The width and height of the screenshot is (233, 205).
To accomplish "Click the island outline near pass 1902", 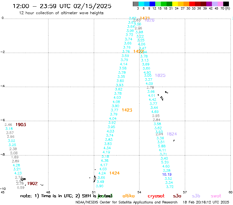I will (x=23, y=179).
